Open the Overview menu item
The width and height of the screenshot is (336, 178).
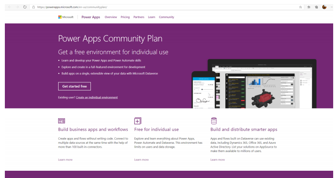[x=111, y=17]
